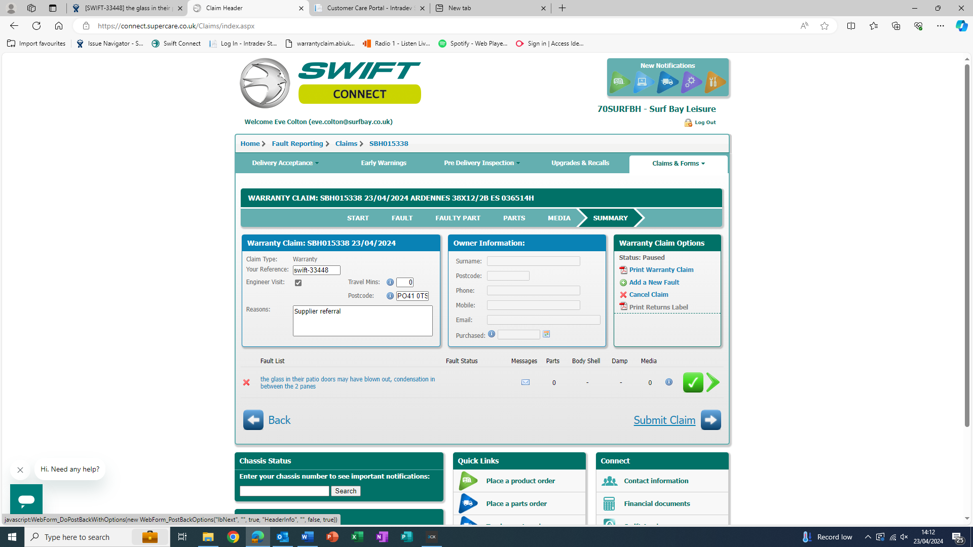Click the Travel Mins info icon
The image size is (973, 547).
point(390,282)
